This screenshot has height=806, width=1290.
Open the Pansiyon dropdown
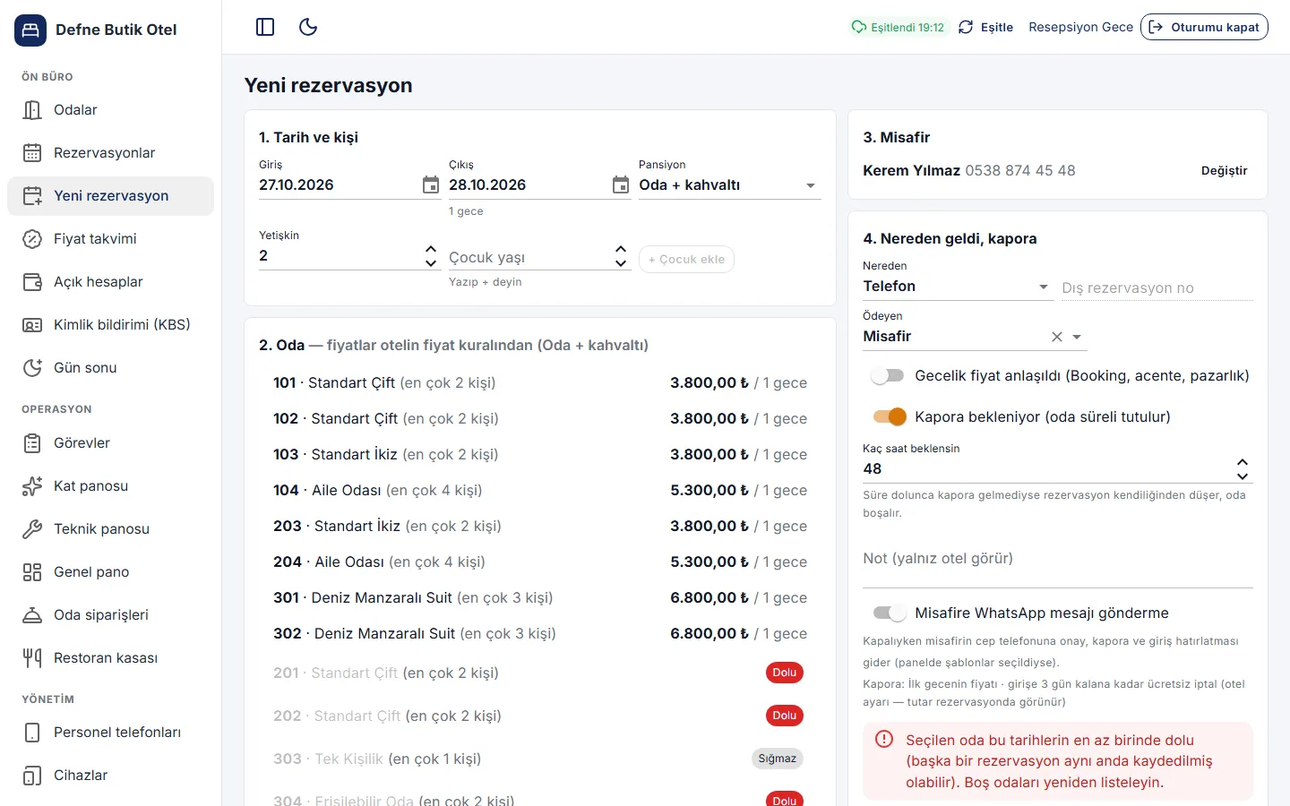[x=729, y=185]
